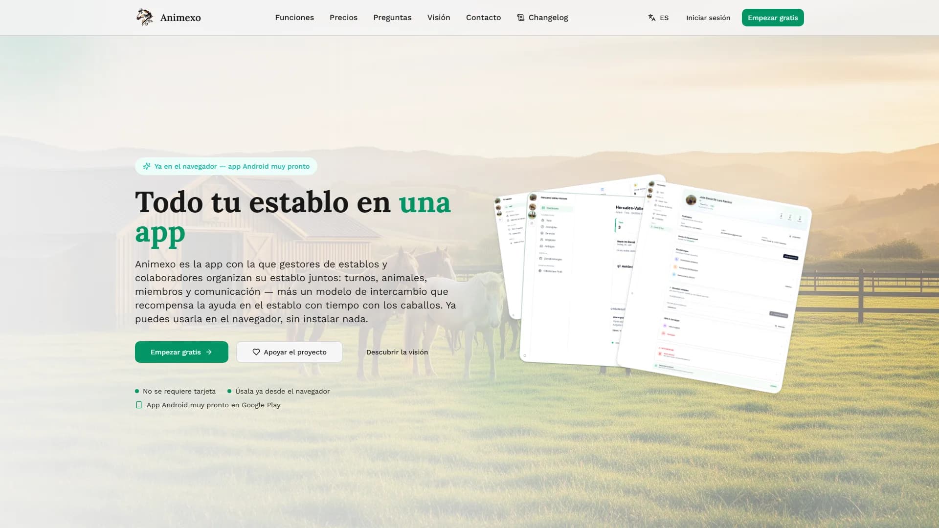Click the 'Todo tu establo en una app' headline
939x528 pixels.
tap(293, 217)
